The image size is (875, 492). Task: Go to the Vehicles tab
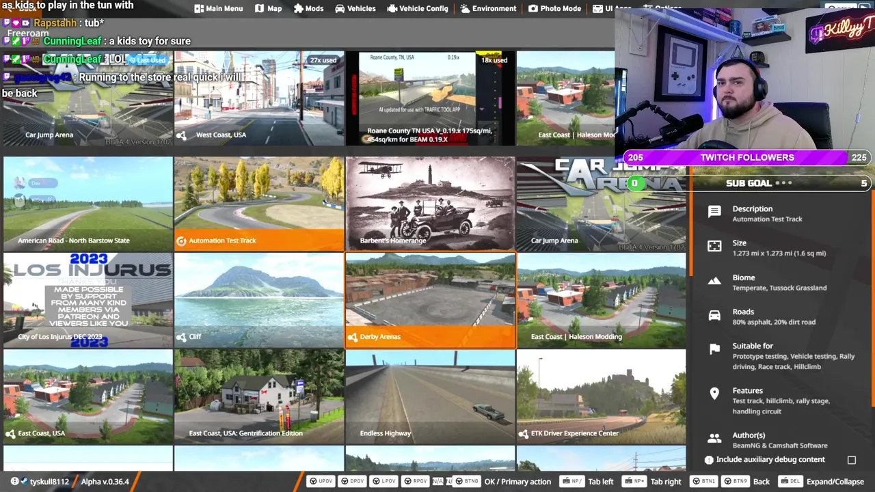(355, 8)
